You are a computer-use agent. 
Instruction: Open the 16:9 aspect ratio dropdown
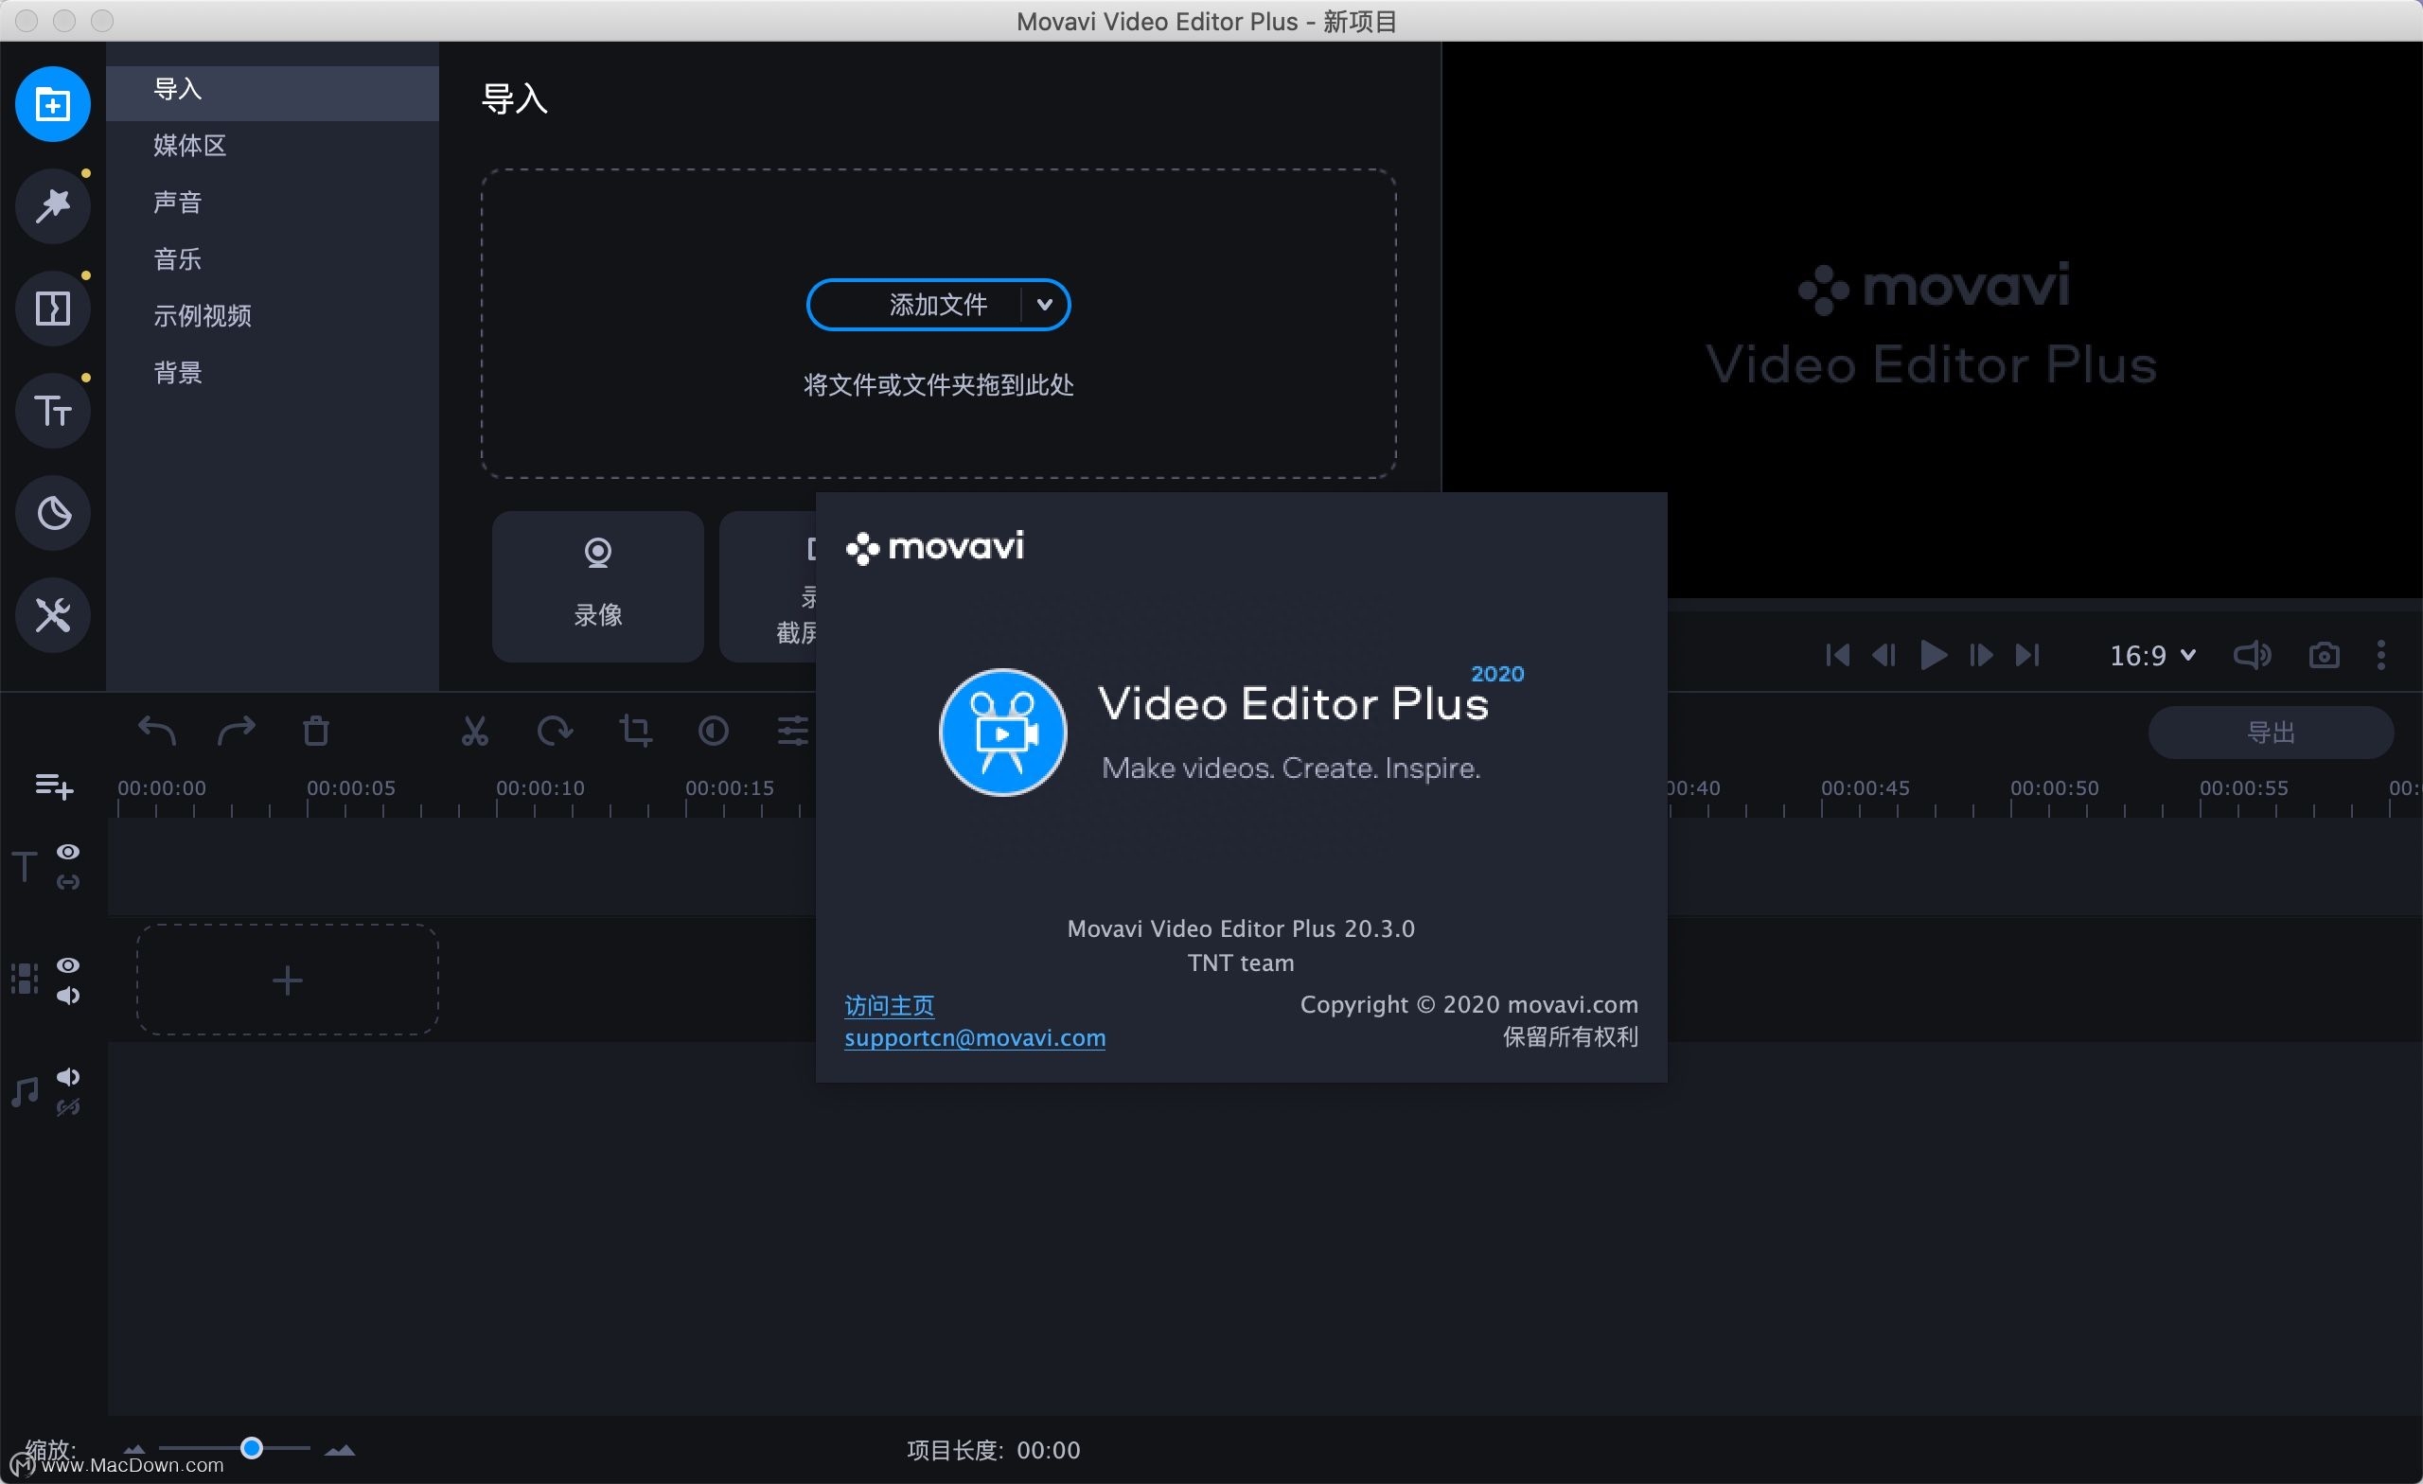click(2151, 655)
